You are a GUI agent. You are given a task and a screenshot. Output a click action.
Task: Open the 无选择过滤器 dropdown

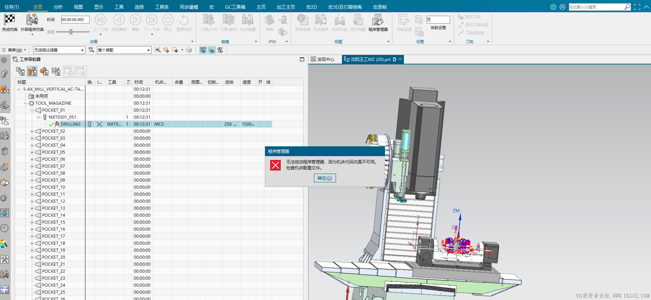pos(59,50)
